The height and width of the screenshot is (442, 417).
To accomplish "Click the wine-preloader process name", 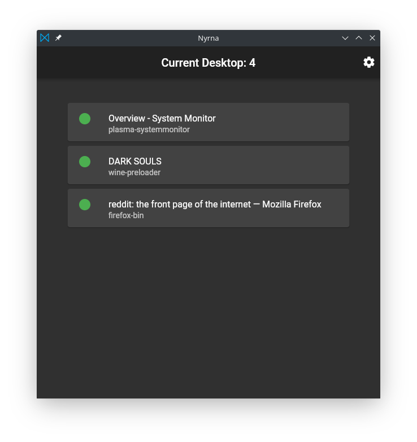I will pyautogui.click(x=134, y=172).
